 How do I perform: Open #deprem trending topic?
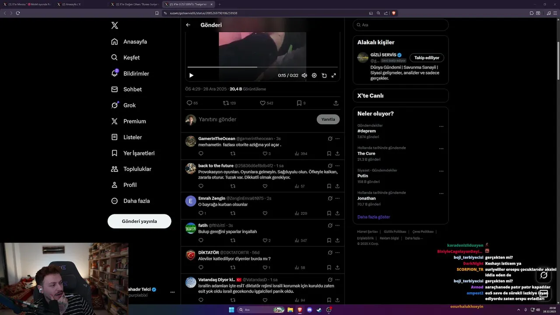click(367, 131)
